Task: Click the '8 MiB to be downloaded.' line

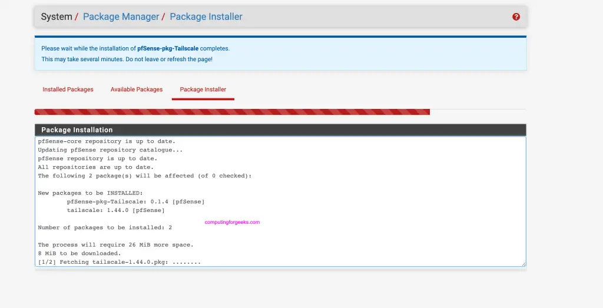Action: (79, 253)
